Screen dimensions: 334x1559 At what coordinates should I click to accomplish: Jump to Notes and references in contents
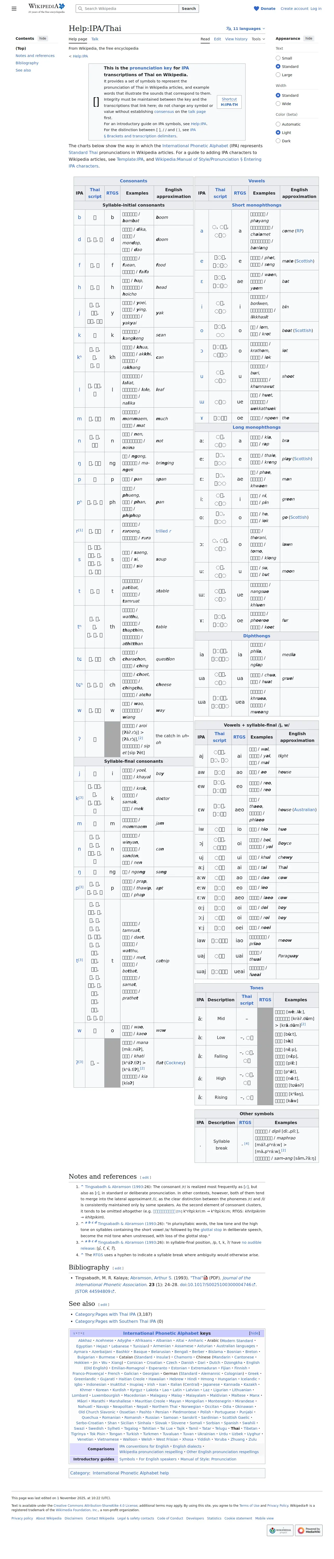click(35, 56)
